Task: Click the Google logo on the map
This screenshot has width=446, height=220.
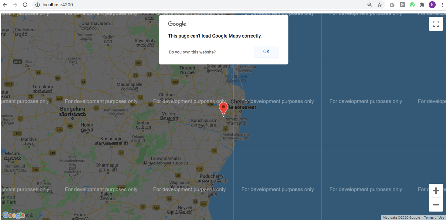Action: click(14, 215)
